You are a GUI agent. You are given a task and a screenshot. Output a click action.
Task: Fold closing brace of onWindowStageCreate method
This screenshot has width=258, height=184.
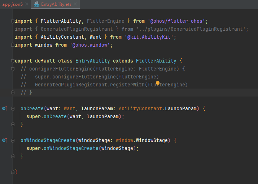(13, 156)
